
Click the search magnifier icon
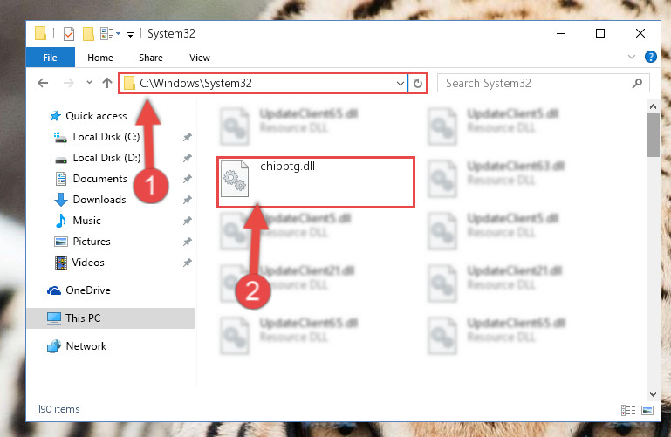coord(637,83)
